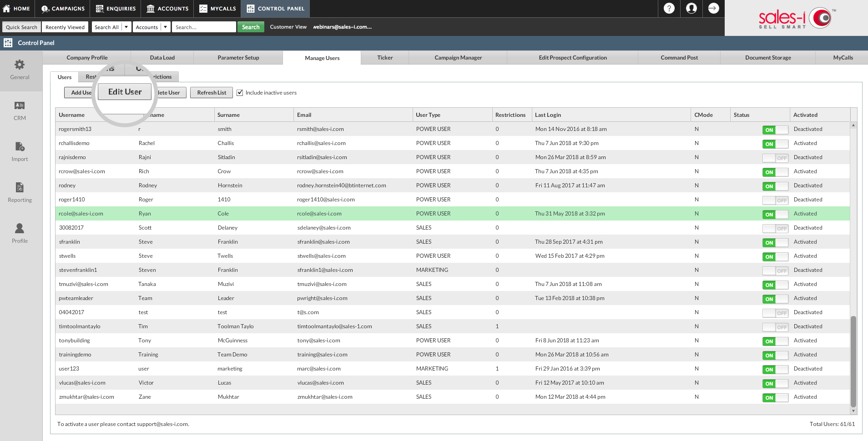The image size is (868, 441).
Task: Switch to Data Load tab
Action: click(162, 58)
